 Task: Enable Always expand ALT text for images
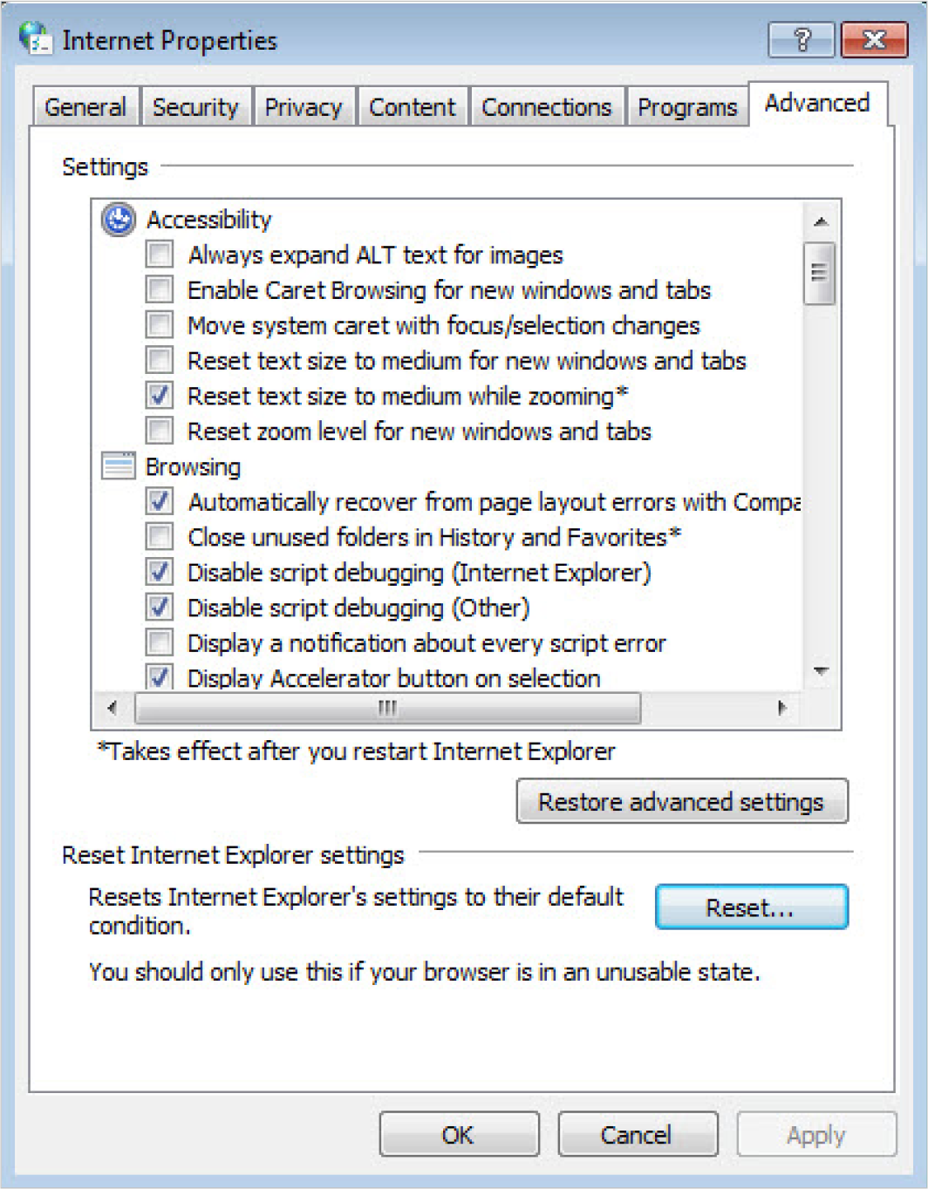coord(160,255)
